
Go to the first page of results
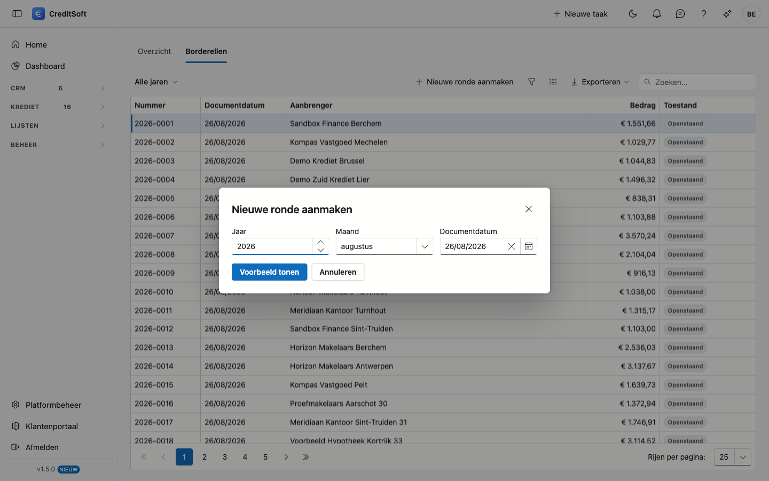tap(144, 457)
